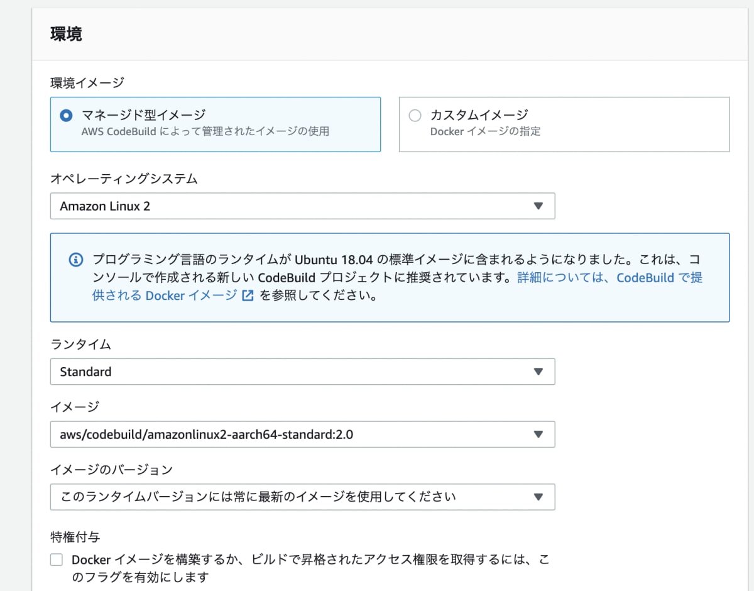Click the ランタイム field label
The height and width of the screenshot is (591, 754).
pyautogui.click(x=81, y=344)
